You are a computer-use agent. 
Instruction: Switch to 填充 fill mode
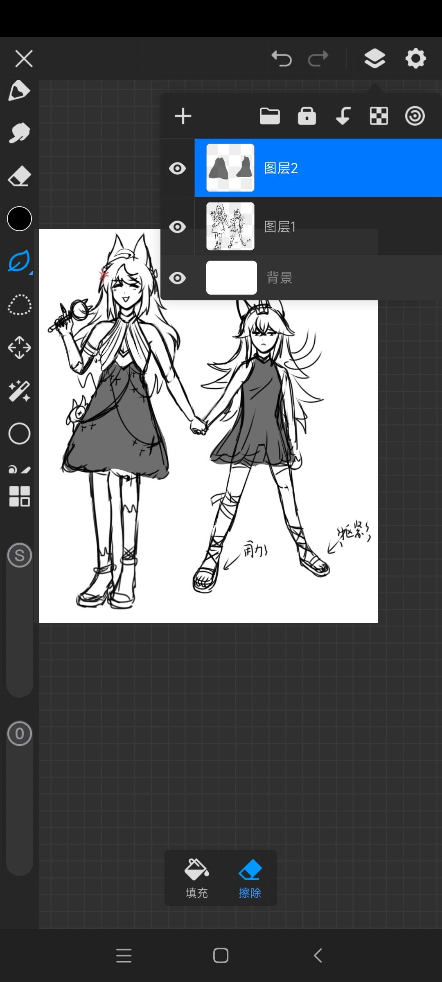click(x=196, y=878)
